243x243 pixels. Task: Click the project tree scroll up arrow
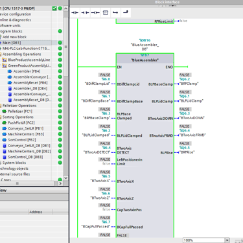(66, 8)
